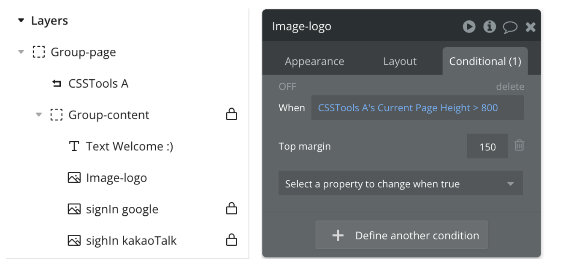Image resolution: width=563 pixels, height=268 pixels.
Task: Collapse the Layers panel triangle
Action: (x=21, y=21)
